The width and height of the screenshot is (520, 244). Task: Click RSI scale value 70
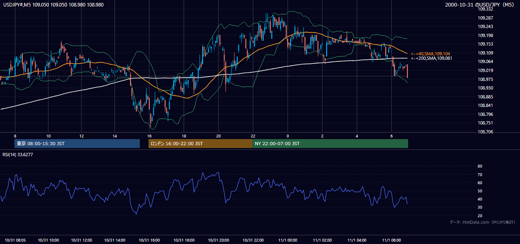pos(480,174)
